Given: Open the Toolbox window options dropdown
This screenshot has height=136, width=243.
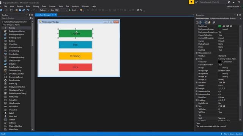Looking at the screenshot, I should 27,15.
